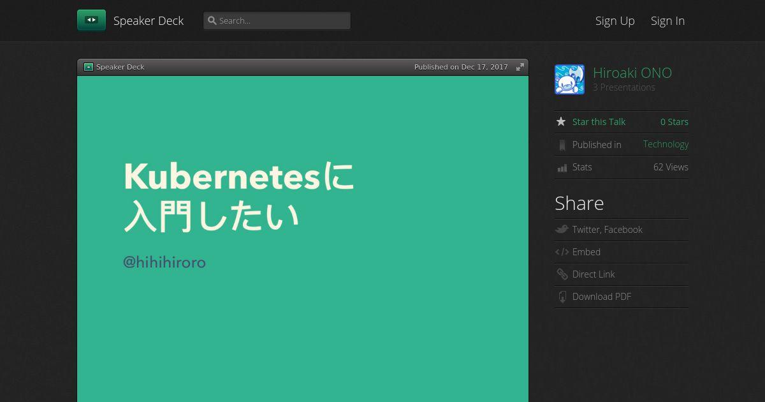Click the Kubernetes title slide
This screenshot has width=765, height=402.
click(303, 239)
